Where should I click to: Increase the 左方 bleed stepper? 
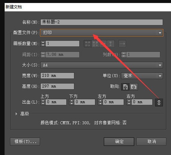[100, 101]
